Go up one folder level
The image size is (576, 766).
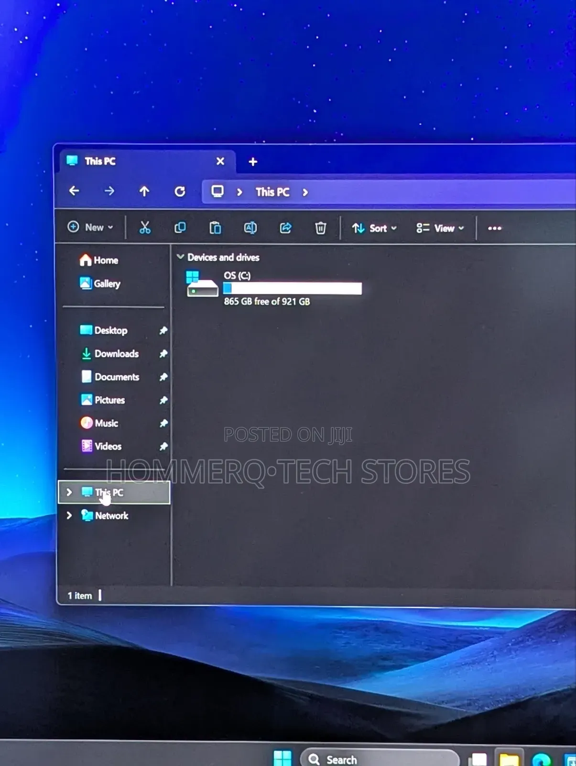(144, 191)
